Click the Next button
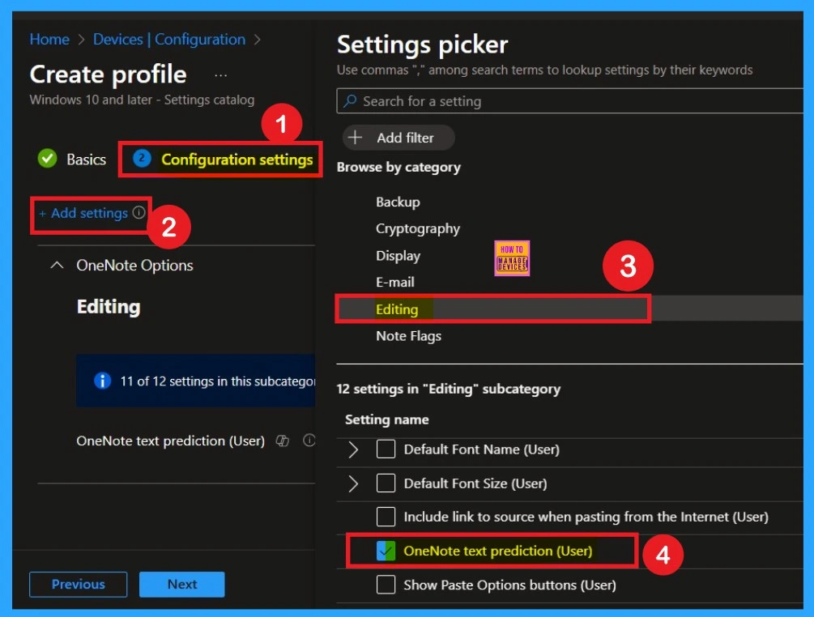814x617 pixels. tap(182, 585)
